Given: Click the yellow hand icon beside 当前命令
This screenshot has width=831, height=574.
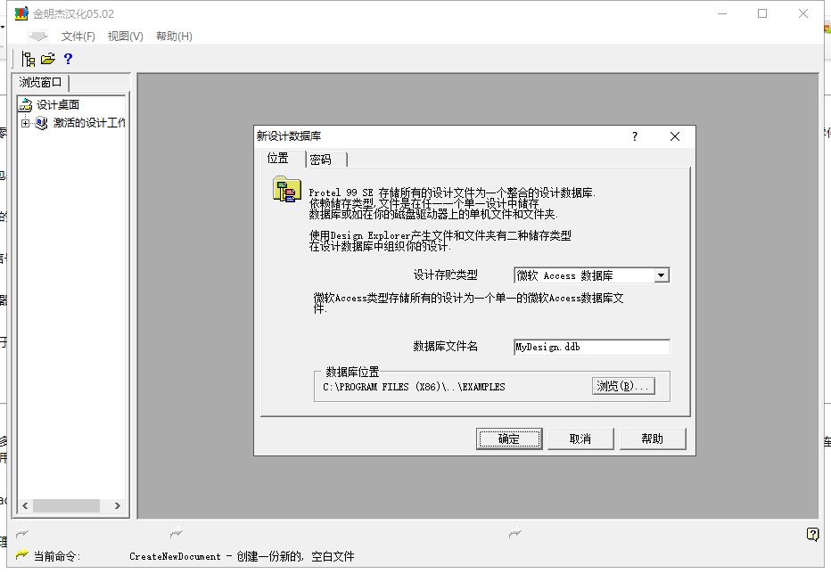Looking at the screenshot, I should [x=21, y=555].
